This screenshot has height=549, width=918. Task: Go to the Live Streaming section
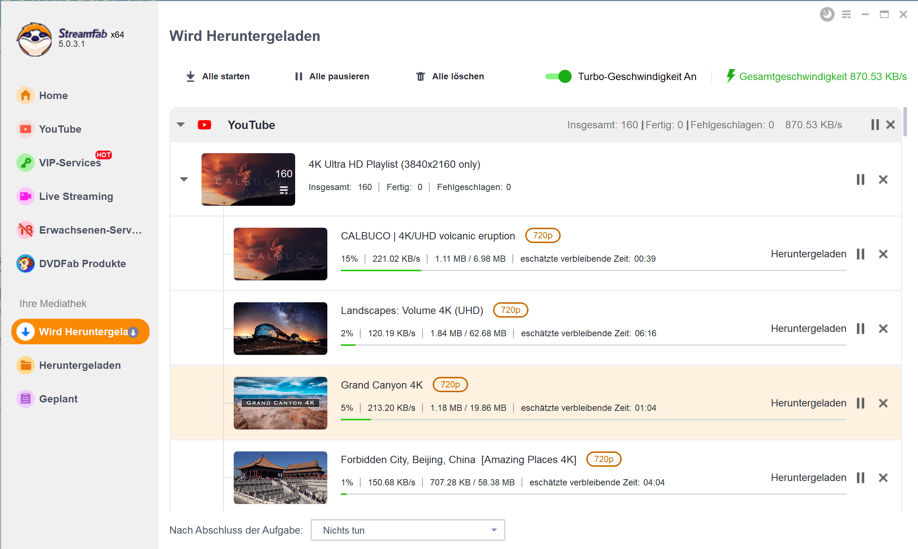(76, 196)
